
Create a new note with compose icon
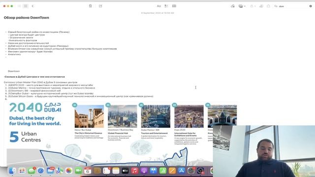click(x=100, y=6)
